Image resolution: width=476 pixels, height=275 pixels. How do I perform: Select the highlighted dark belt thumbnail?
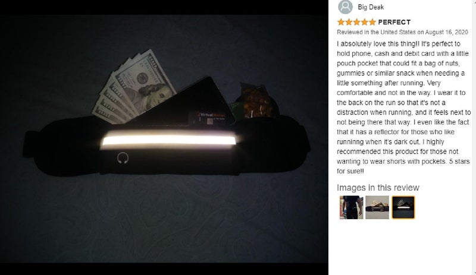click(x=403, y=207)
